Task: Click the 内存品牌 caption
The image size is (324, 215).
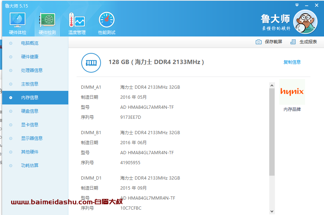Action: (x=292, y=109)
